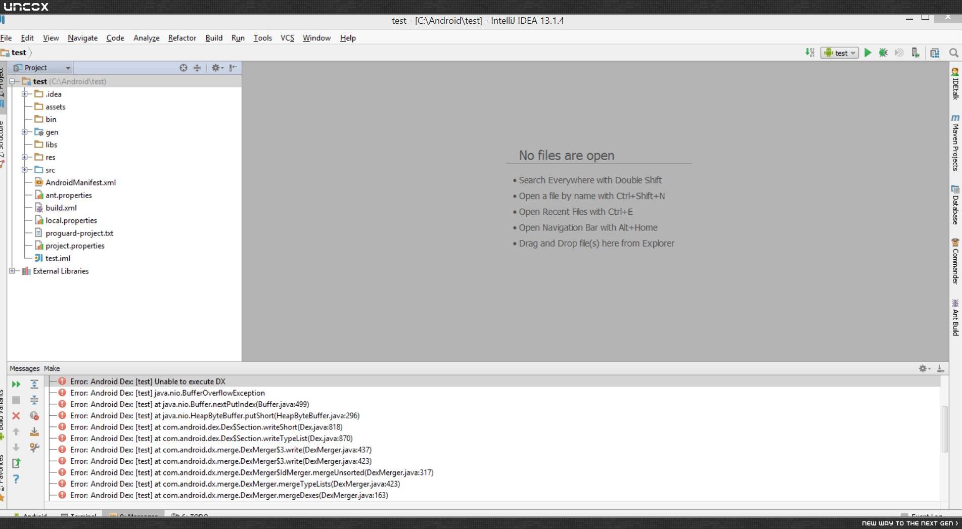Select 'Unable to execute DX' error
Viewport: 962px width, 529px height.
[x=494, y=381]
